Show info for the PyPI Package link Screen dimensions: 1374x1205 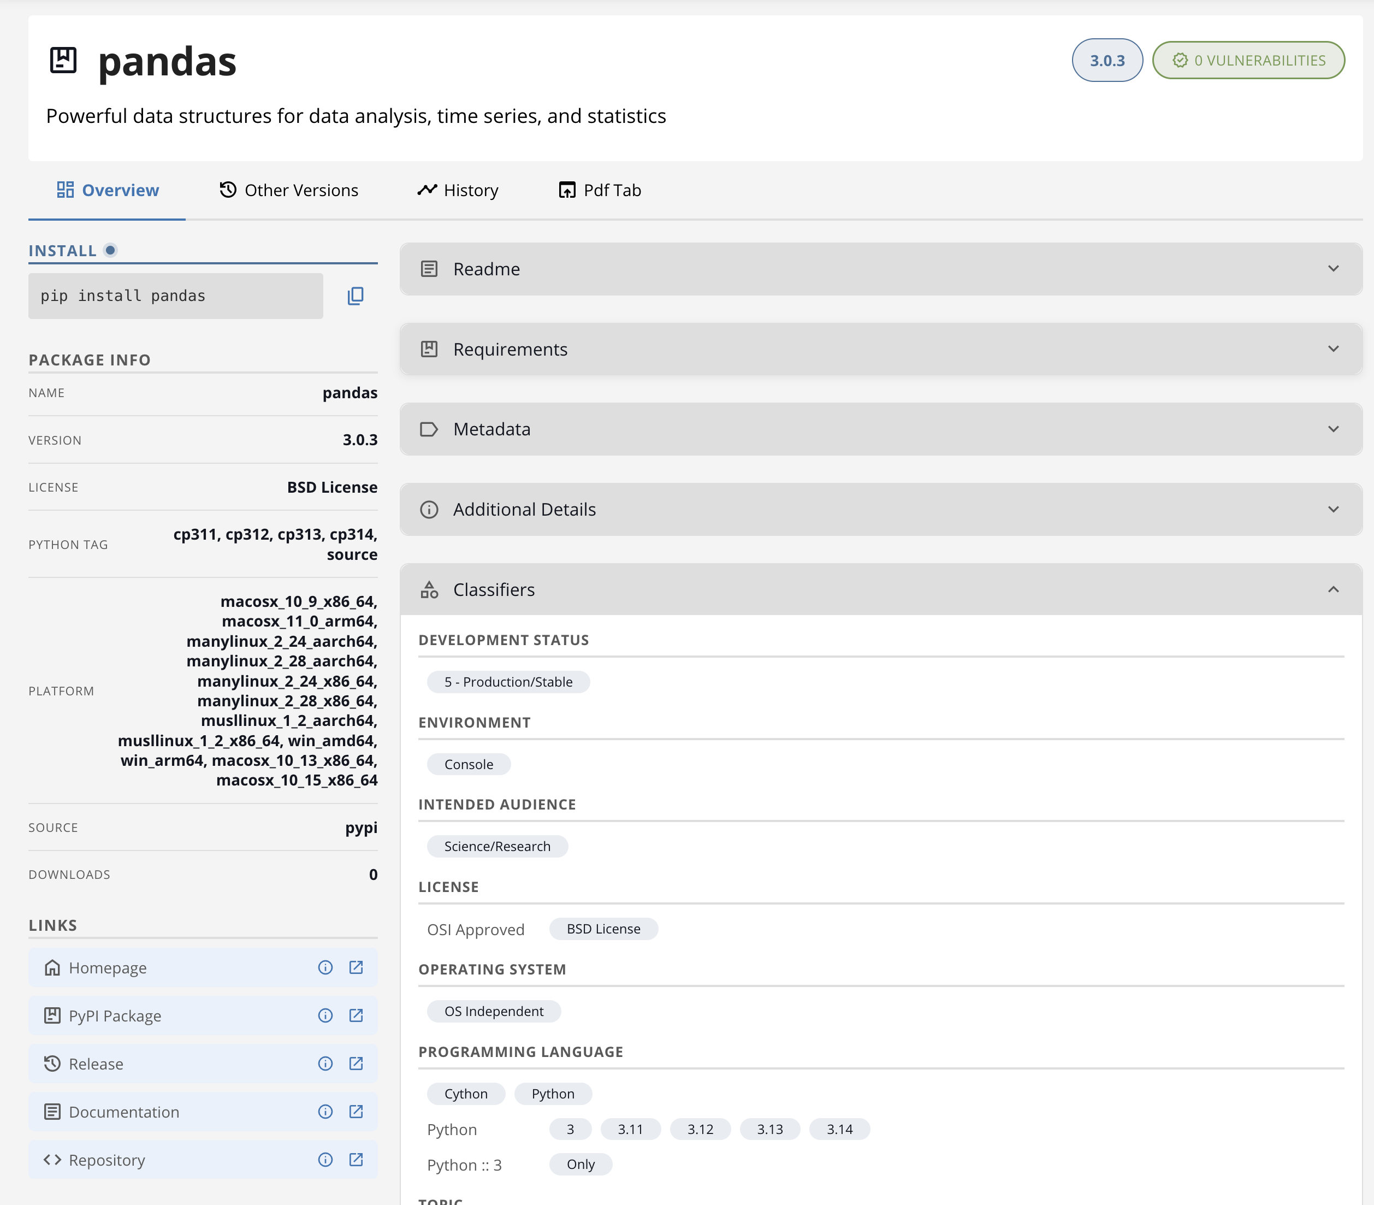(325, 1015)
